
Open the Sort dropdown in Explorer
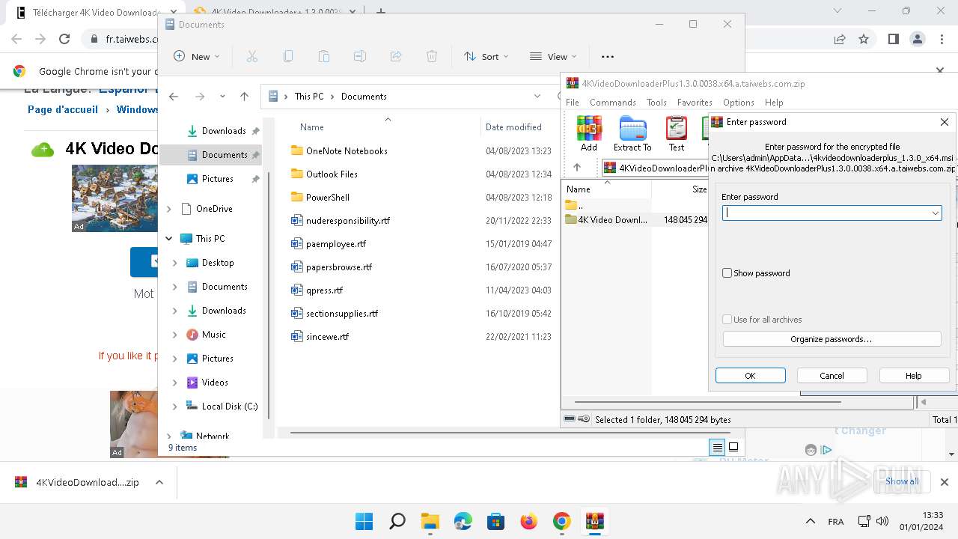(486, 56)
